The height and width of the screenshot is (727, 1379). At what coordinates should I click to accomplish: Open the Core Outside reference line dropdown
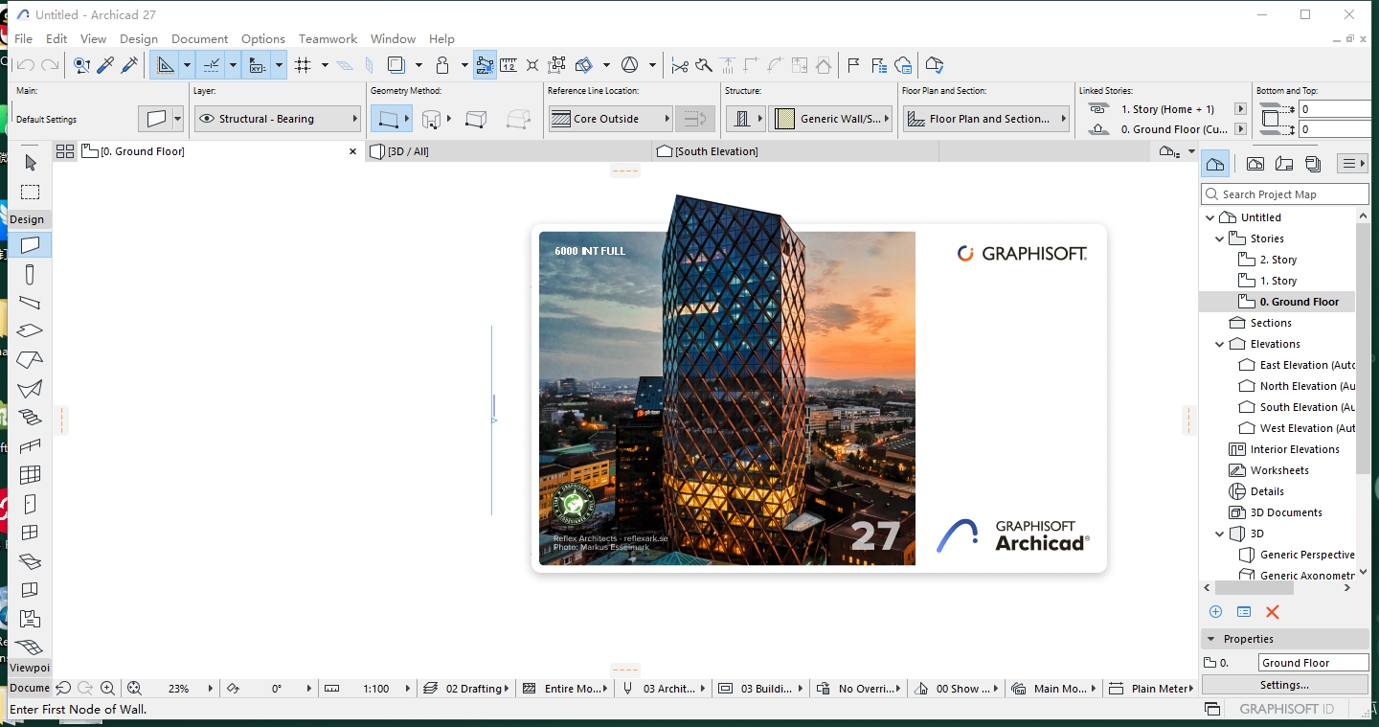point(611,119)
